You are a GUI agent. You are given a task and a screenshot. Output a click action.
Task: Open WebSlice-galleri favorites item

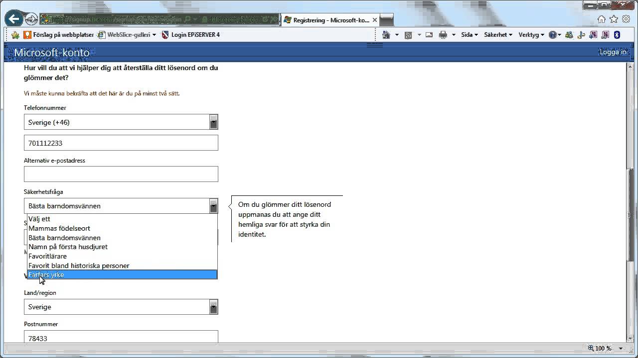tap(127, 35)
